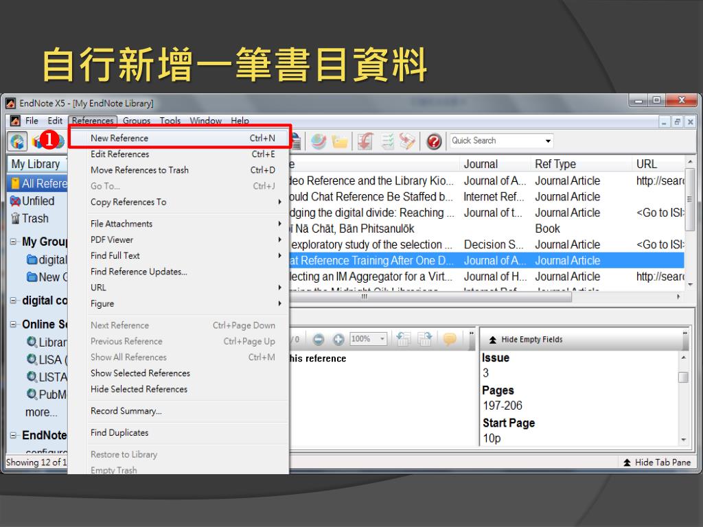Rotate the PDF counterclockwise with its icon
The width and height of the screenshot is (703, 527).
click(404, 339)
